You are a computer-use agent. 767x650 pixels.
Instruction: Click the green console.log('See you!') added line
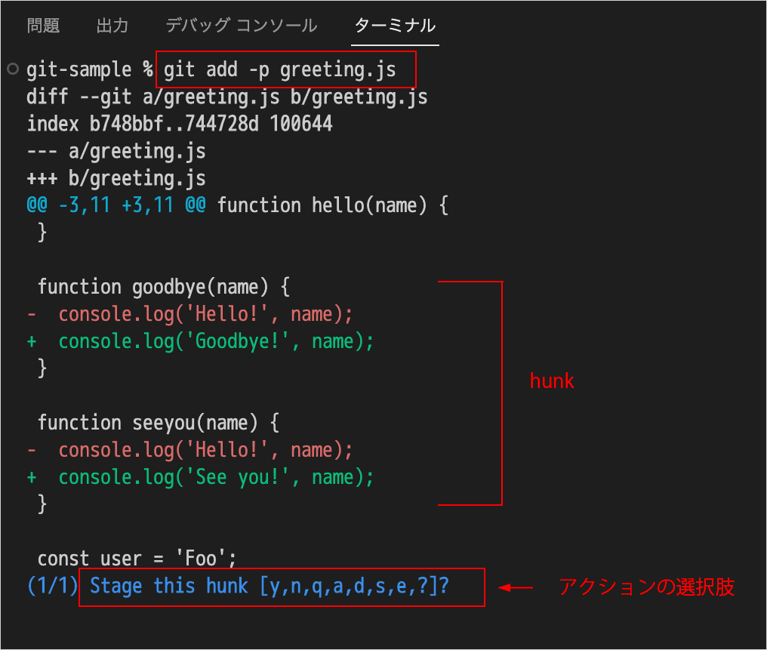coord(201,478)
